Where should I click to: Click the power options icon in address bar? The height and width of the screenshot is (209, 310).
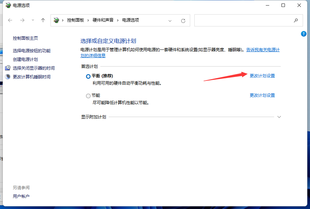pyautogui.click(x=56, y=20)
